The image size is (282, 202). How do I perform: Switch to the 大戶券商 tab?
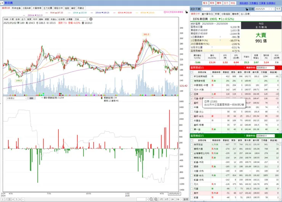coord(37,8)
